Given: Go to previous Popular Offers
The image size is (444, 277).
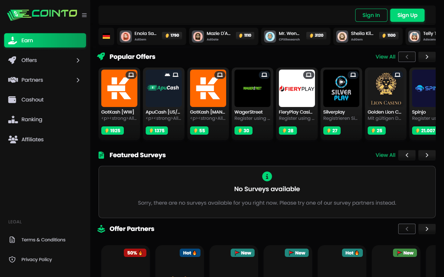Looking at the screenshot, I should [407, 57].
